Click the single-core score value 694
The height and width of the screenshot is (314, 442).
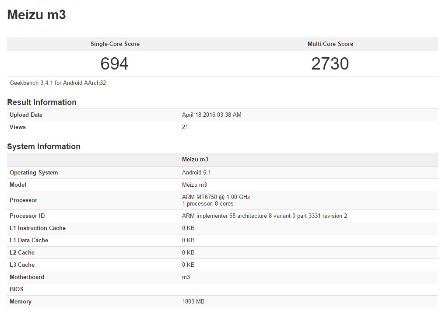[114, 64]
